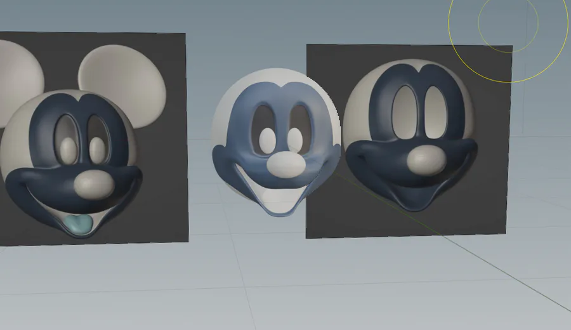This screenshot has width=571, height=330.
Task: Click the yellow circular gizmo outer ring
Action: tap(509, 23)
